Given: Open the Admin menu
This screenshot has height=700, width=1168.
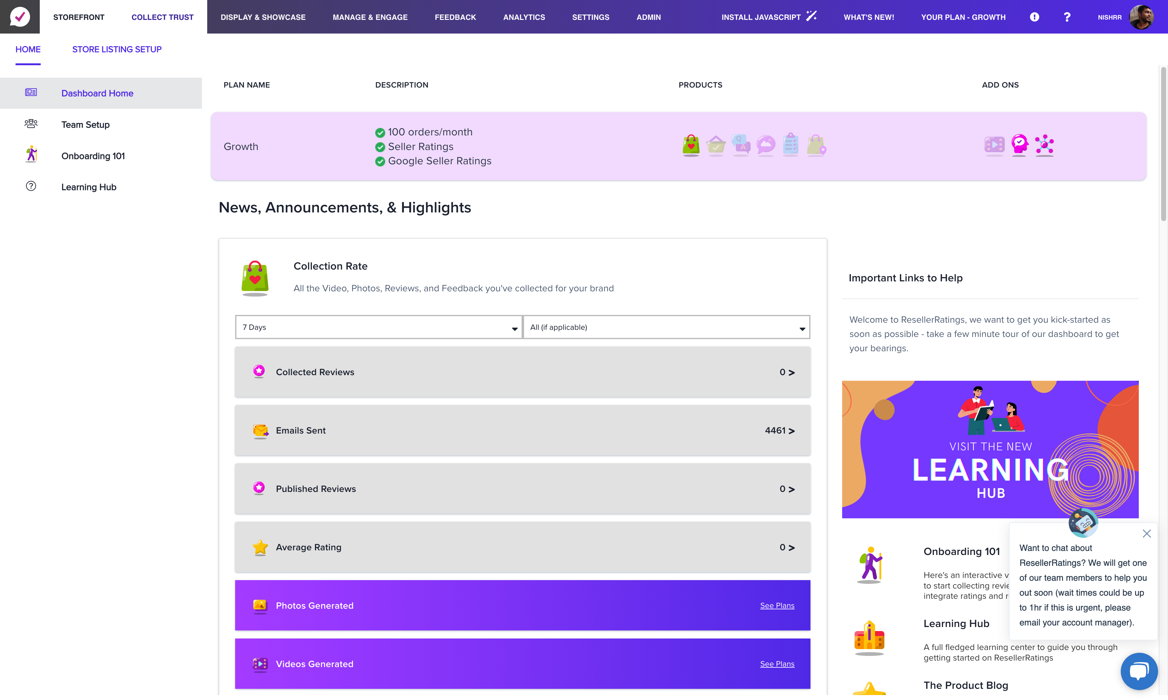Looking at the screenshot, I should point(649,17).
